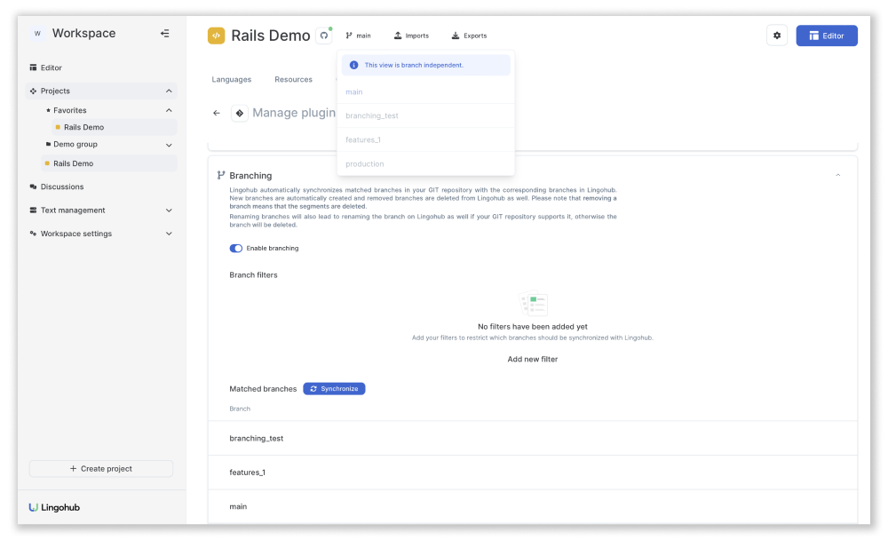
Task: Switch to the Languages tab
Action: click(232, 79)
